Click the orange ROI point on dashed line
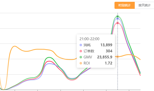The image size is (154, 91). tap(118, 57)
